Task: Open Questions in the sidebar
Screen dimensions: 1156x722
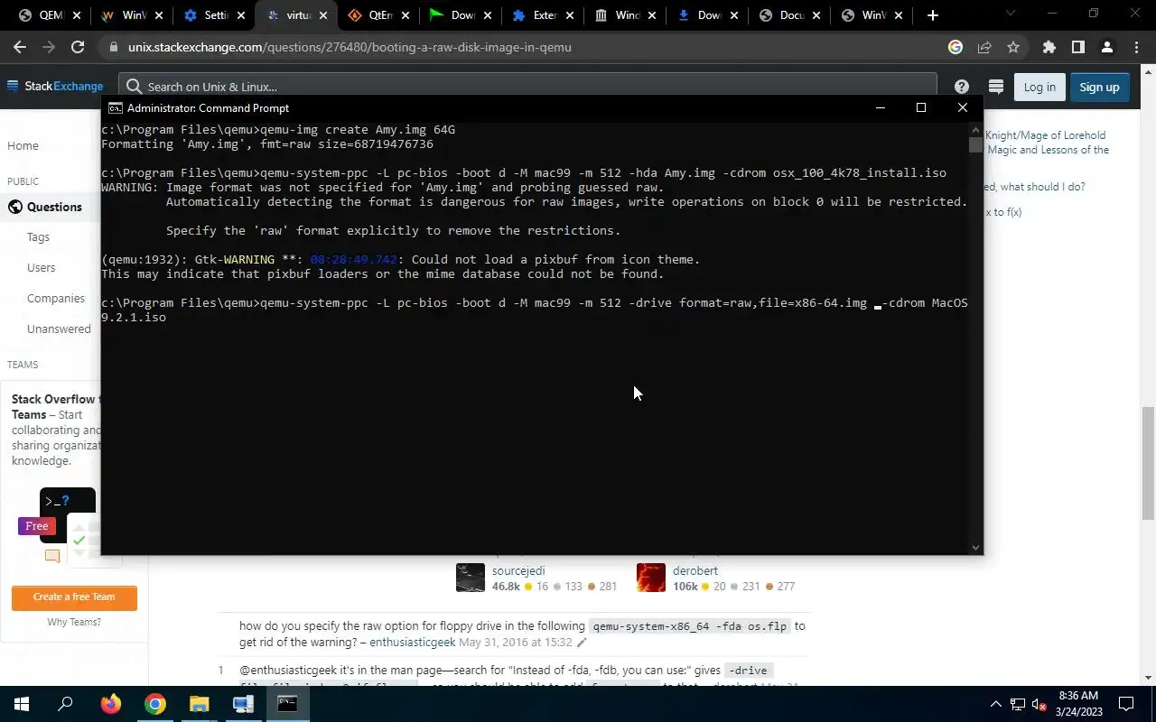Action: pyautogui.click(x=54, y=207)
